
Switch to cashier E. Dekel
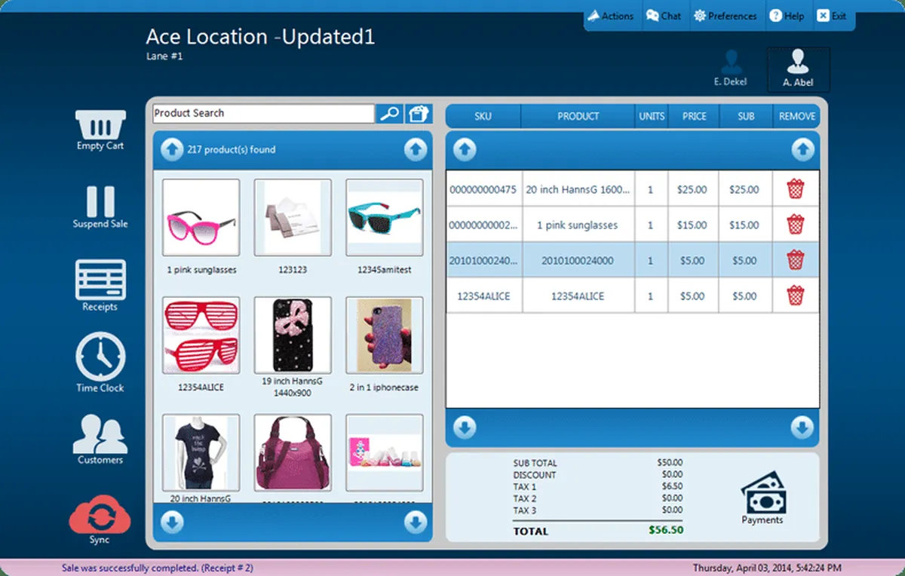point(730,69)
